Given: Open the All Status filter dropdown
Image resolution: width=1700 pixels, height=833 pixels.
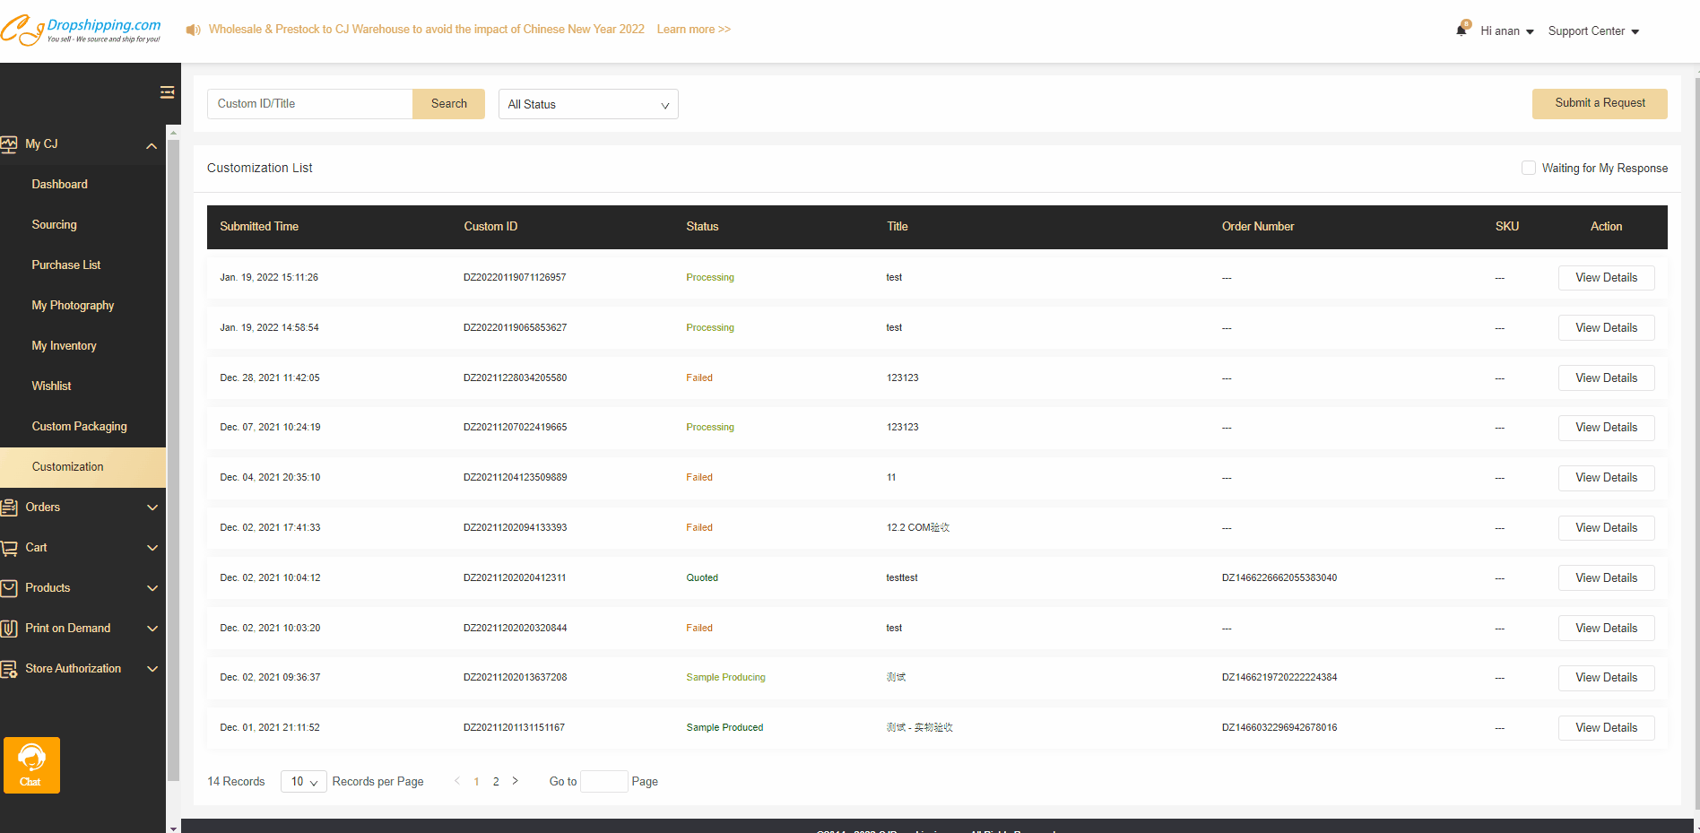Looking at the screenshot, I should pyautogui.click(x=588, y=104).
